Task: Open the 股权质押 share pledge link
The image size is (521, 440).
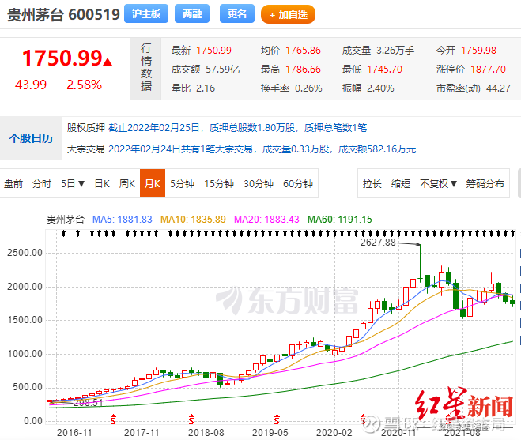Action: (85, 127)
